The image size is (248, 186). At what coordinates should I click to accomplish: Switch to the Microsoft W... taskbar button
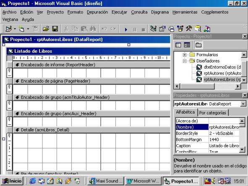[143, 181]
